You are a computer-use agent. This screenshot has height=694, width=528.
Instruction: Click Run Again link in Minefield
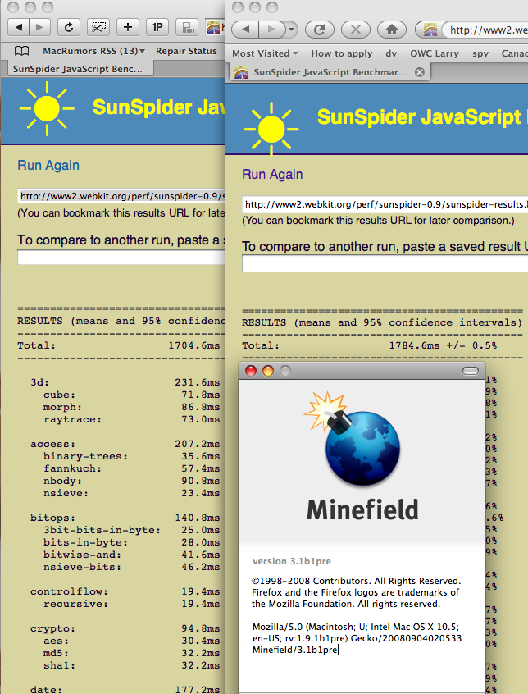pyautogui.click(x=272, y=175)
